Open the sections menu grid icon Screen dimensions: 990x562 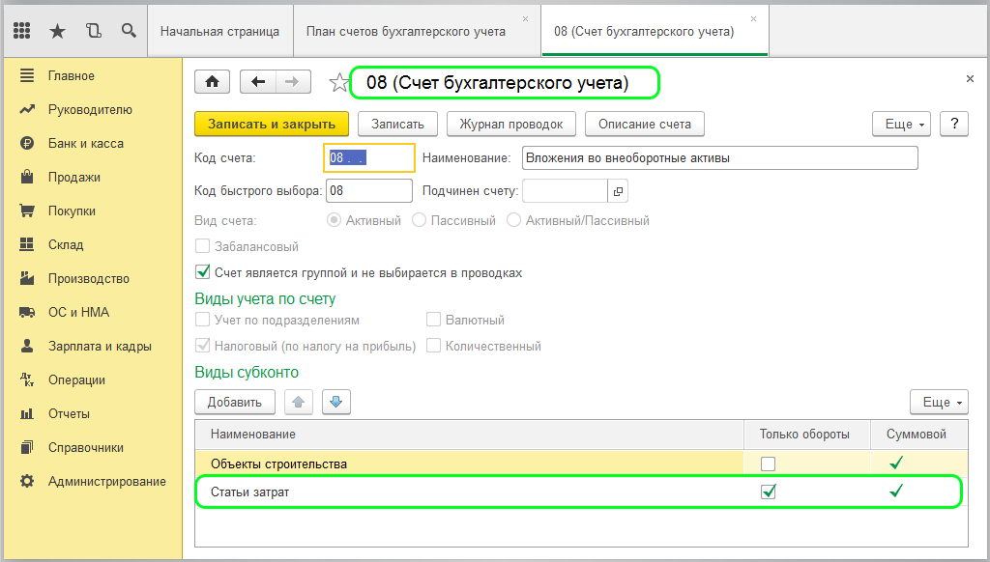(22, 30)
